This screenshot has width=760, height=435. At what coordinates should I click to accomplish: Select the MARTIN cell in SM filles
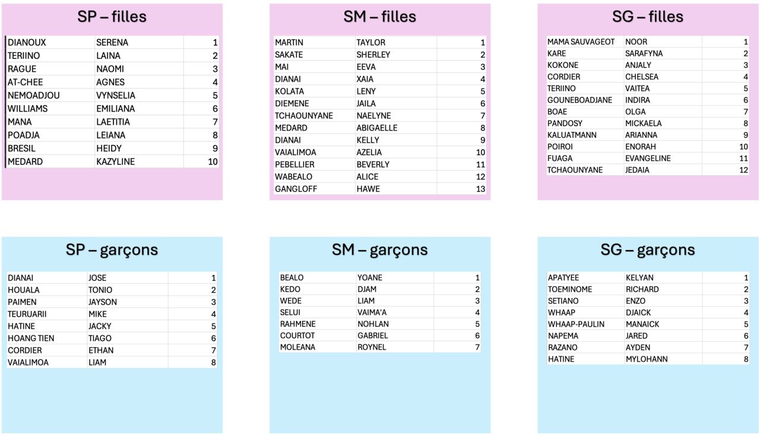coord(314,42)
